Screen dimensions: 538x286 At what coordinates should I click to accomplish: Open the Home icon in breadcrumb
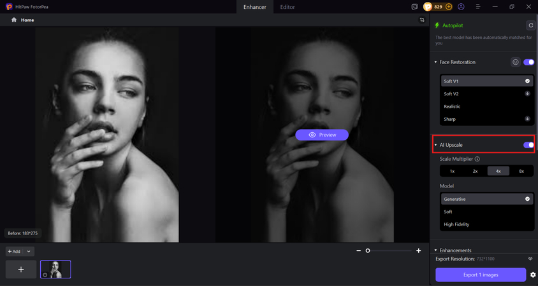tap(14, 20)
